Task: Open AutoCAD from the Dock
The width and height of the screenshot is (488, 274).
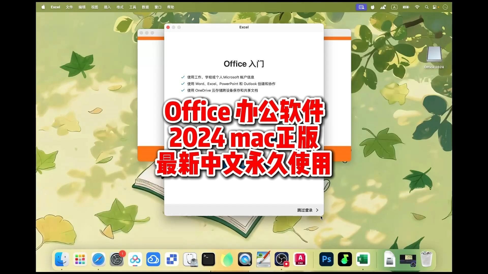Action: coord(300,259)
